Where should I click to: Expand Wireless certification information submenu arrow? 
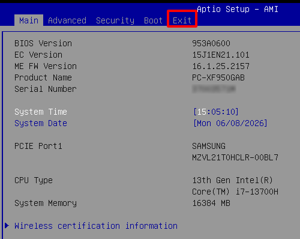(x=7, y=226)
